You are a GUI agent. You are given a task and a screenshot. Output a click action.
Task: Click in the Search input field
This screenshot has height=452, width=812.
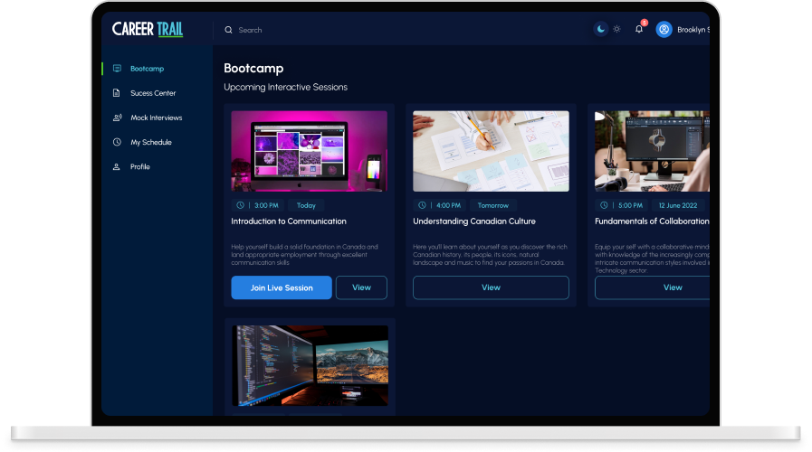click(x=362, y=30)
